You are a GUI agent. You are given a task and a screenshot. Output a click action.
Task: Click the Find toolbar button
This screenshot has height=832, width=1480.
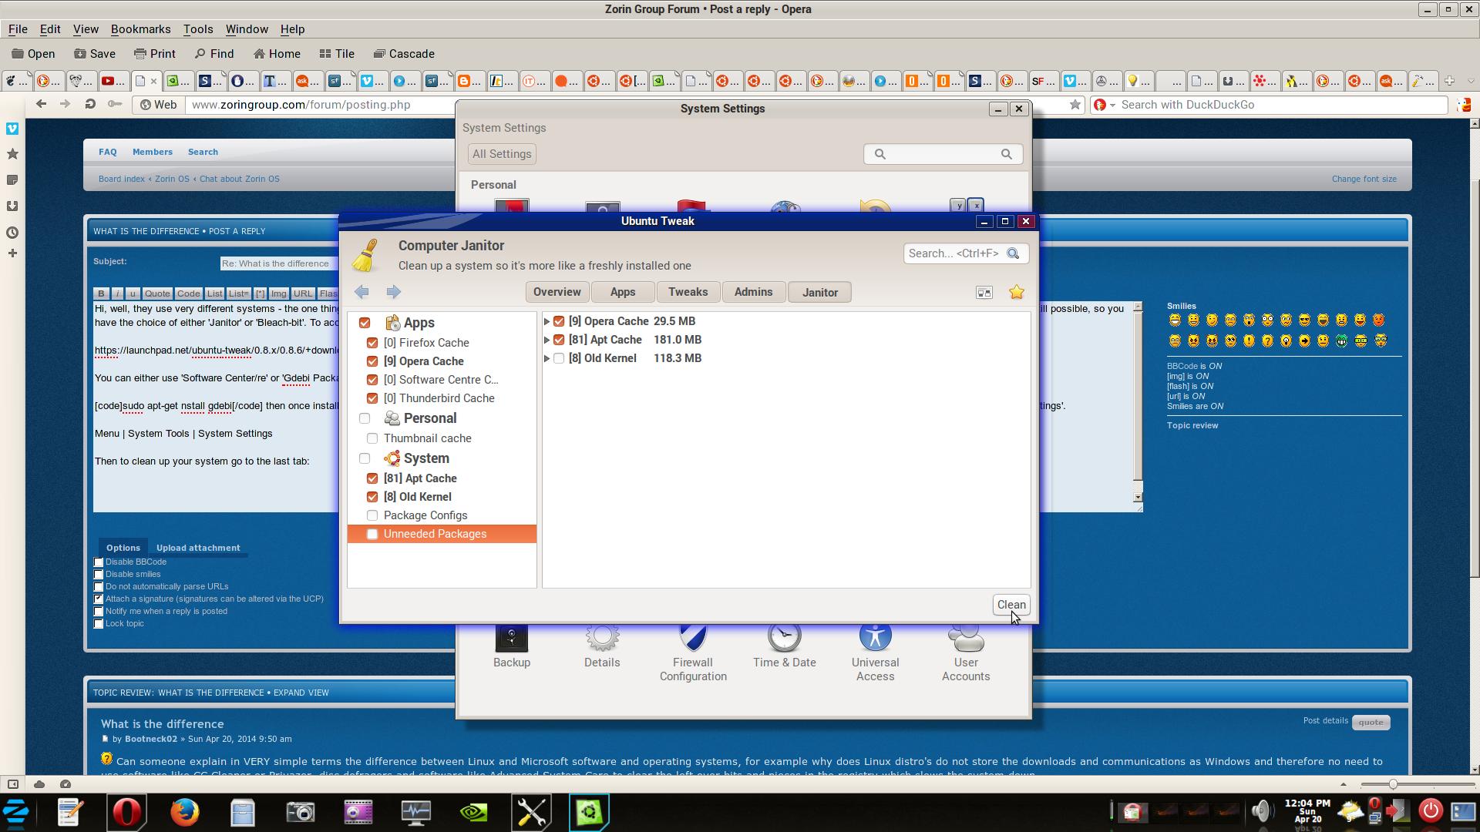point(214,54)
